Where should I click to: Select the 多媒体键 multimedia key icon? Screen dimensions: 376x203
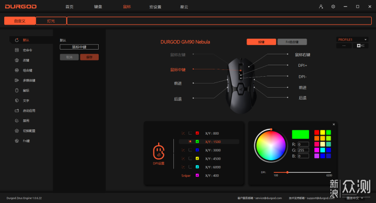[17, 80]
